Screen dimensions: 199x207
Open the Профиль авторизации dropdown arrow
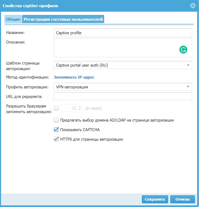[188, 87]
